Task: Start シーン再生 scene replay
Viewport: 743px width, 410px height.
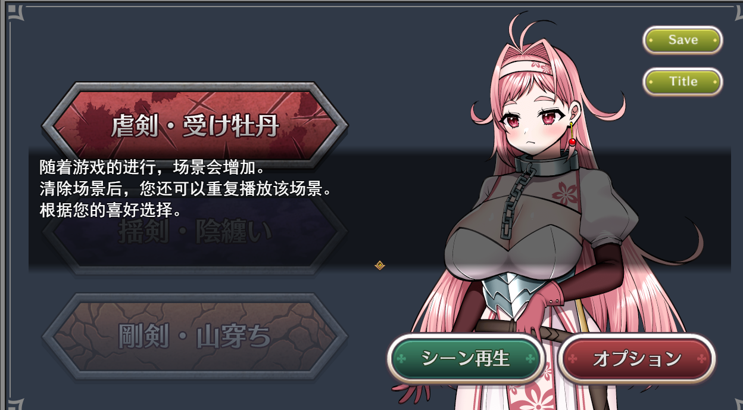Action: 466,359
